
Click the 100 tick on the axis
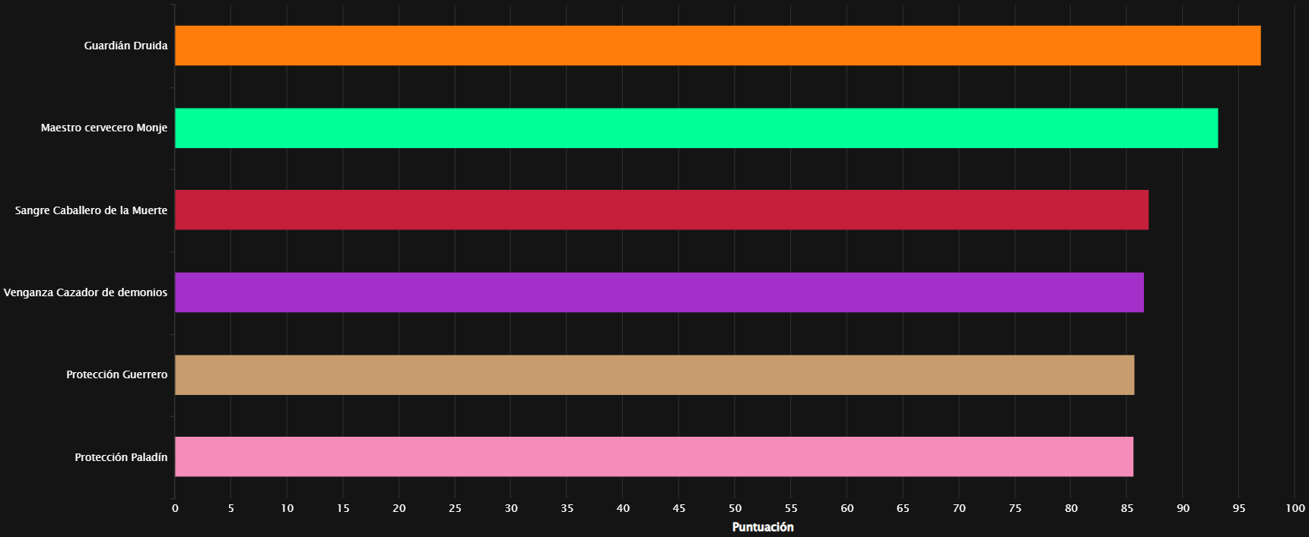(1295, 508)
